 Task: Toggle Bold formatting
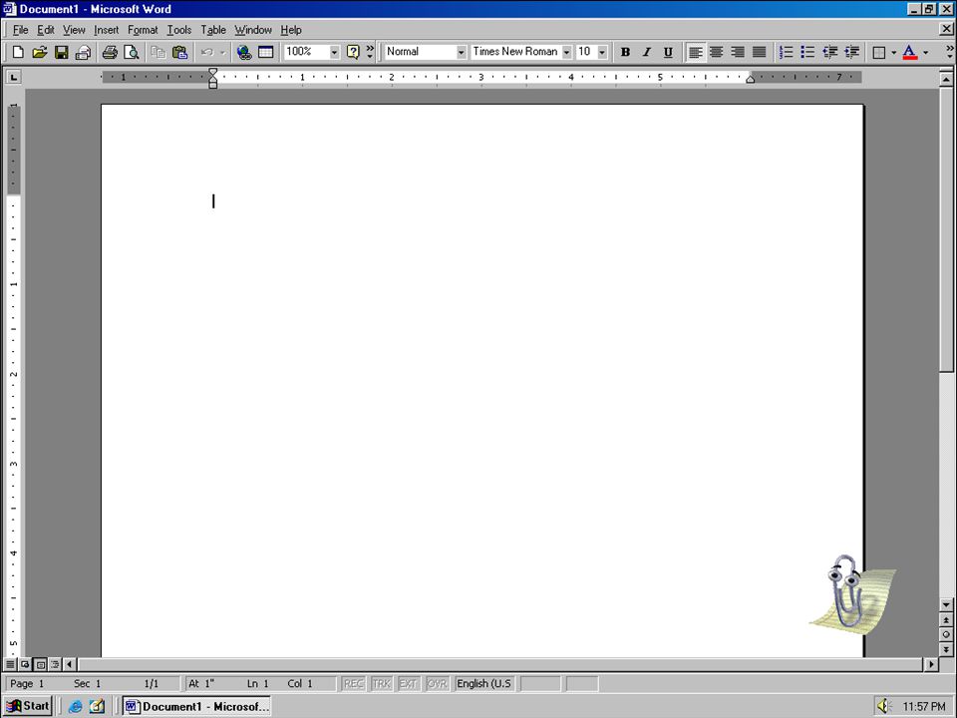pos(625,52)
